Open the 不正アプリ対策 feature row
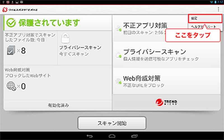 click(150, 29)
